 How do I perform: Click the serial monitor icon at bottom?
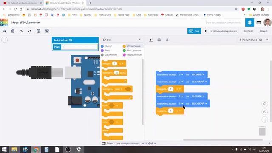pos(104,144)
